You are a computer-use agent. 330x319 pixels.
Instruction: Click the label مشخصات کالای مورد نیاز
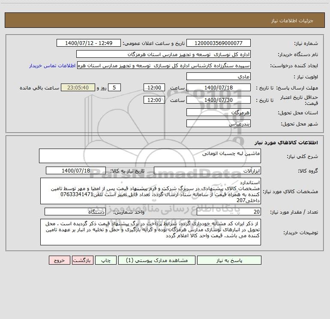point(291,191)
